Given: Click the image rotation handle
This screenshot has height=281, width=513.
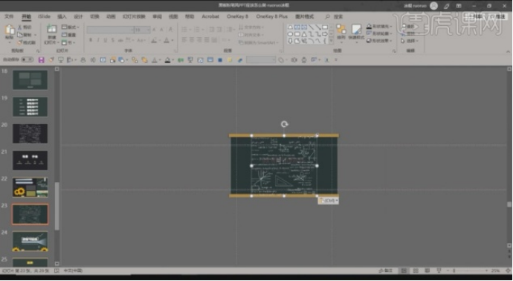Looking at the screenshot, I should click(x=284, y=124).
